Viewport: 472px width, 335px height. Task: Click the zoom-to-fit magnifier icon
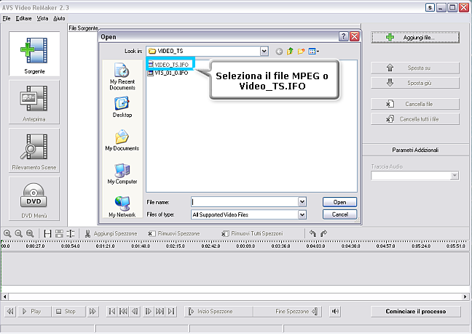[29, 233]
